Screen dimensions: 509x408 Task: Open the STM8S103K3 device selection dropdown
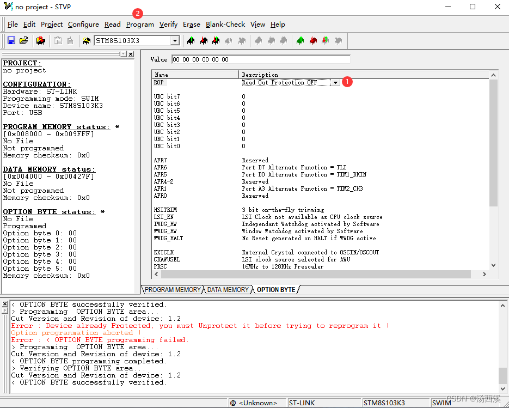coord(175,40)
